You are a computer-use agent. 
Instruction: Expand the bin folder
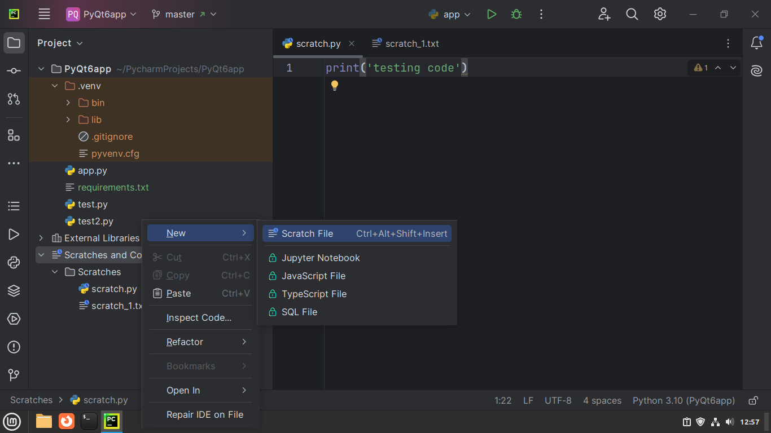click(68, 103)
